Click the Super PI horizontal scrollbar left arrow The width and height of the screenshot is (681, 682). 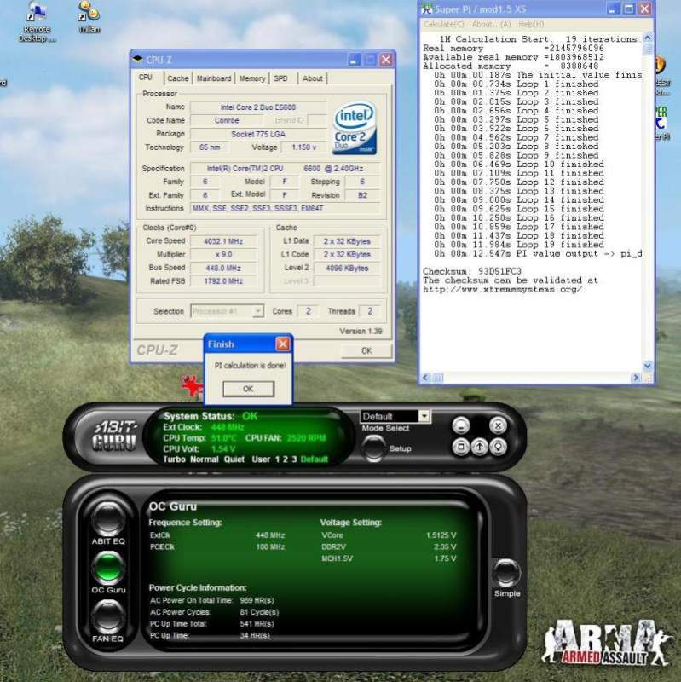[x=426, y=378]
